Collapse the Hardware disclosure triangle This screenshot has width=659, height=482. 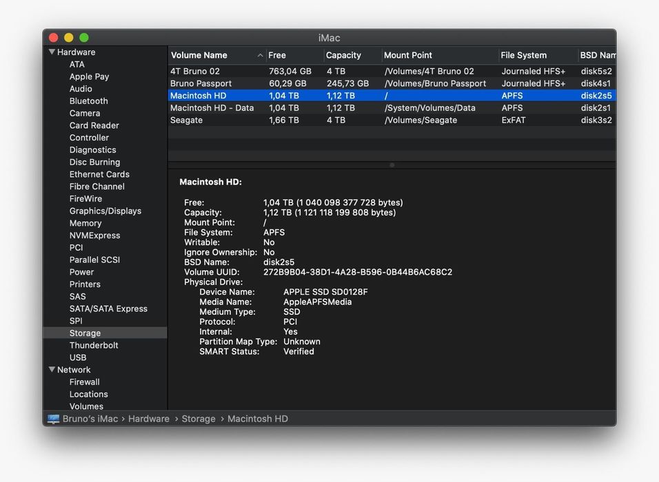pos(52,52)
